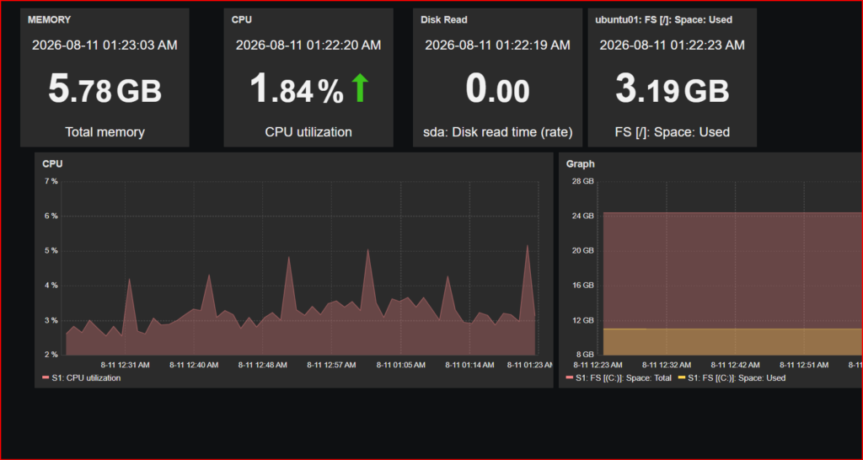
Task: Click the Total memory caption text
Action: [105, 132]
